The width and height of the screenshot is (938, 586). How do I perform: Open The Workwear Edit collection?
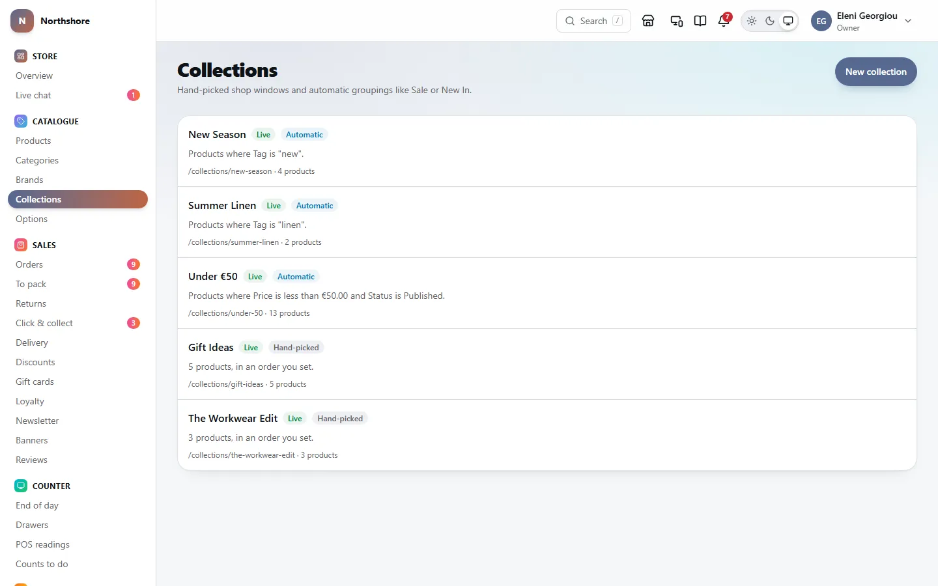(547, 435)
